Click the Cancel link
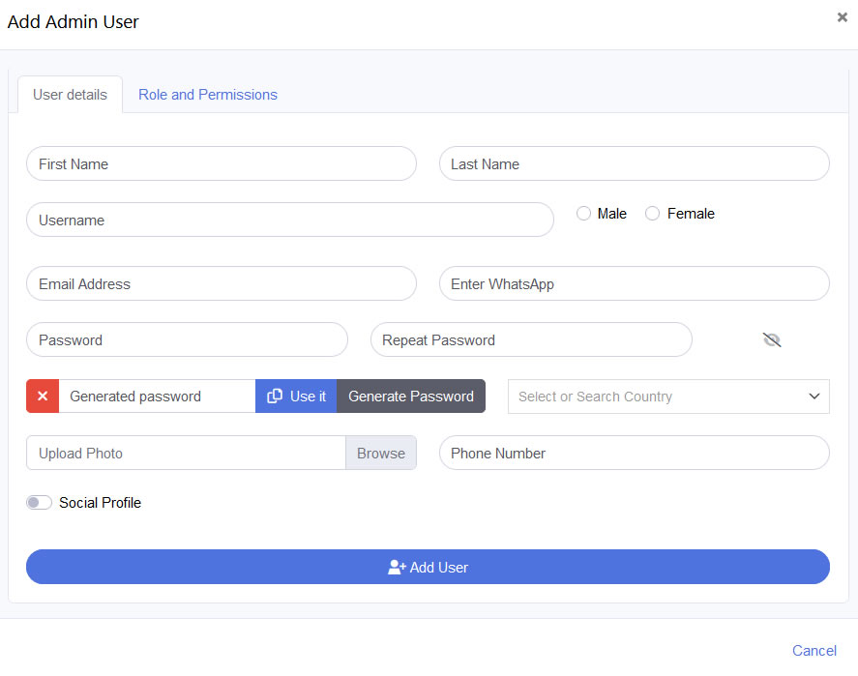 point(814,650)
